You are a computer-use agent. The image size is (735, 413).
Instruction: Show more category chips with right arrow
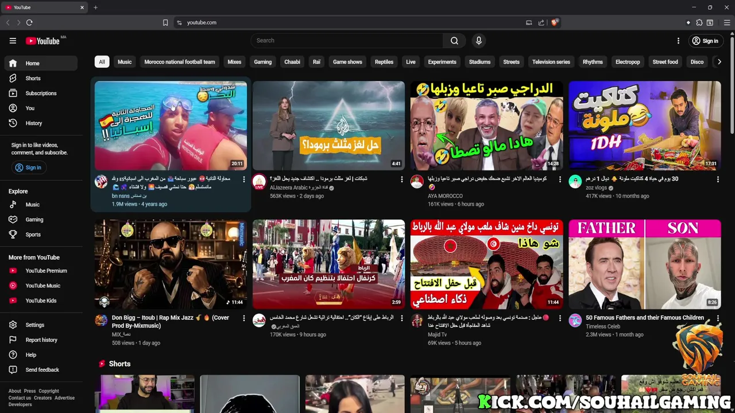coord(719,62)
